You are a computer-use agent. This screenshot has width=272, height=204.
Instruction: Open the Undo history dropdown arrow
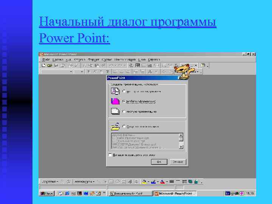click(x=115, y=65)
